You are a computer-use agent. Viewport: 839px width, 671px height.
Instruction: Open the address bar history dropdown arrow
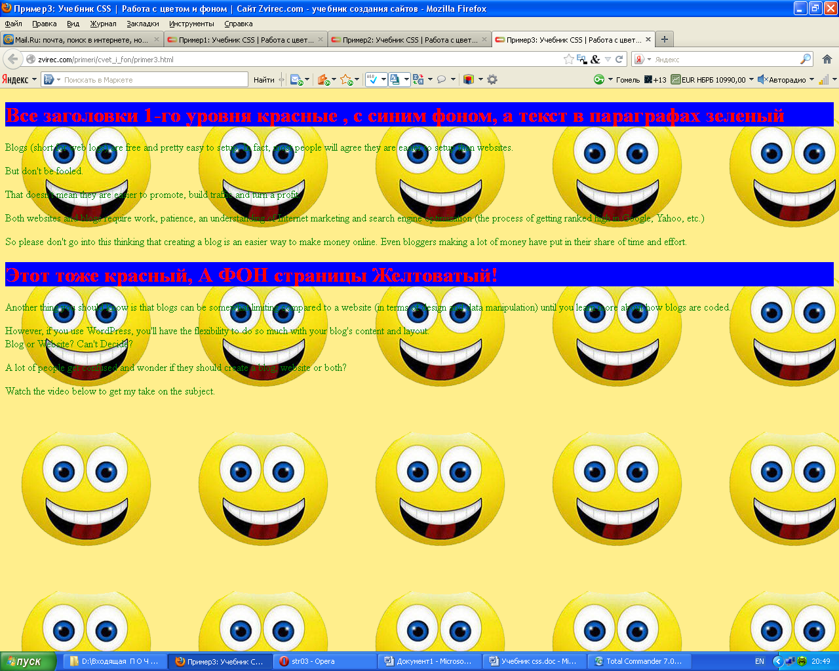pyautogui.click(x=608, y=59)
